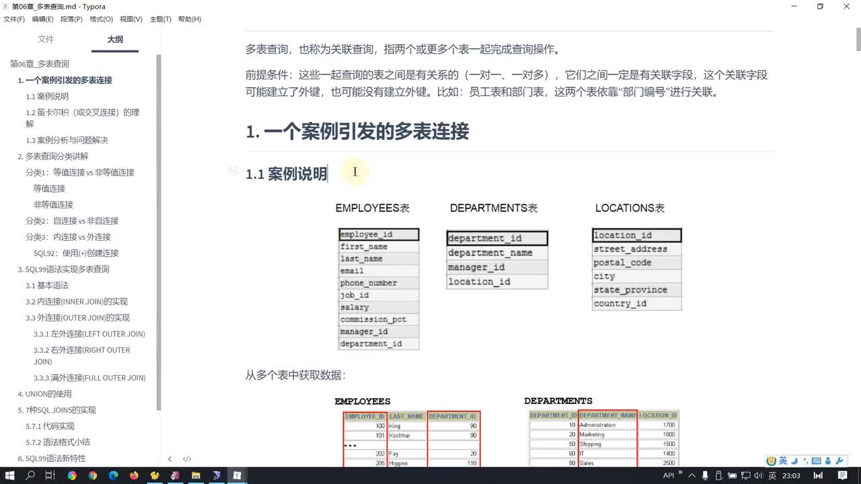Open the IME soft keyboard icon
Image resolution: width=861 pixels, height=484 pixels.
(817, 460)
